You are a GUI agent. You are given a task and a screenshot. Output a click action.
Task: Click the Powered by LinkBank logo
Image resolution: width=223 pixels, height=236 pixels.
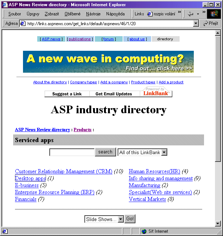pos(156,91)
